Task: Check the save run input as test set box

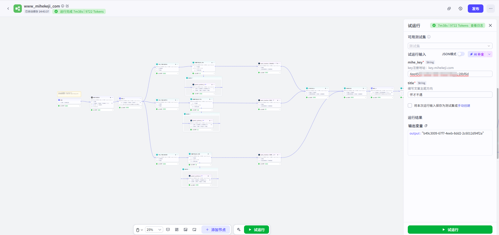Action: 410,105
